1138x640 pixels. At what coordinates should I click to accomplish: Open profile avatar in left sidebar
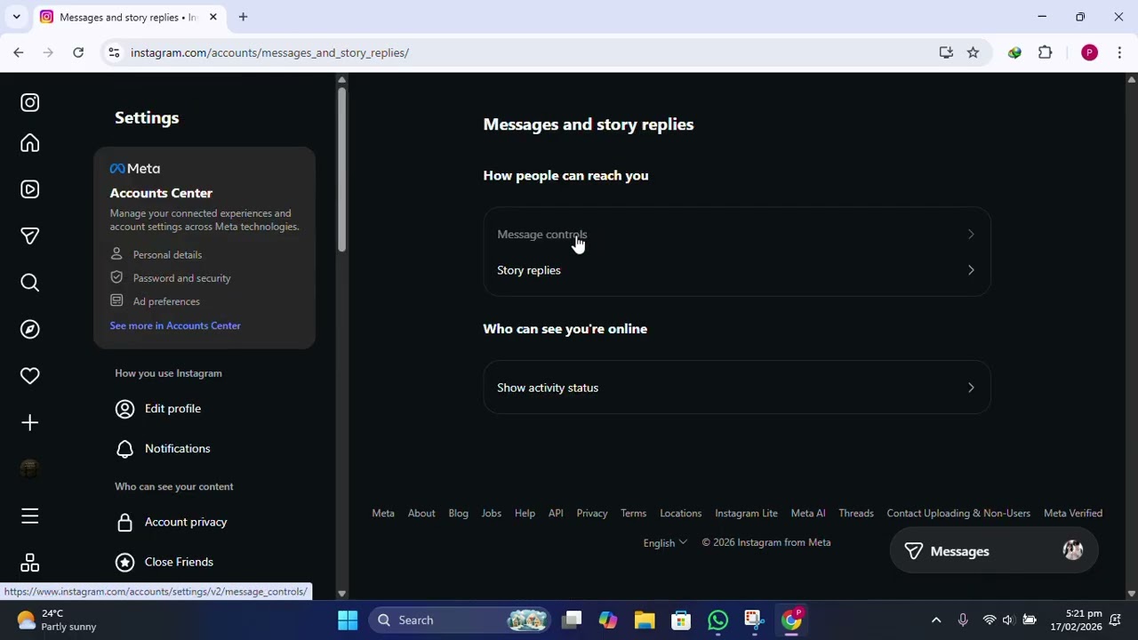point(30,469)
